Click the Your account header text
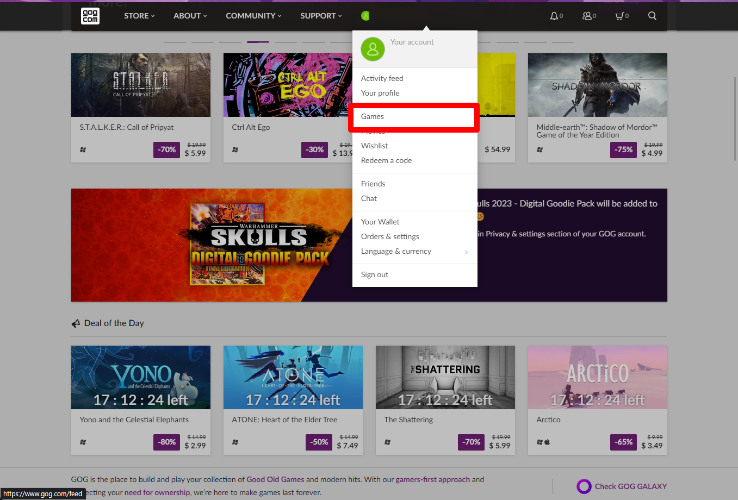The height and width of the screenshot is (500, 738). [x=412, y=42]
